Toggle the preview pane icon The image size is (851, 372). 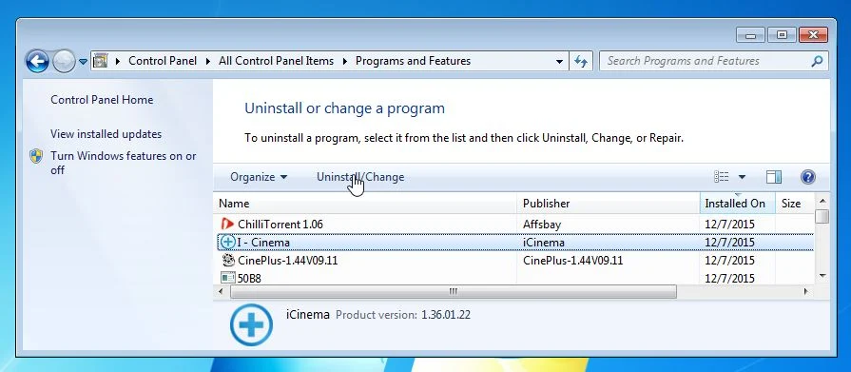pos(774,177)
